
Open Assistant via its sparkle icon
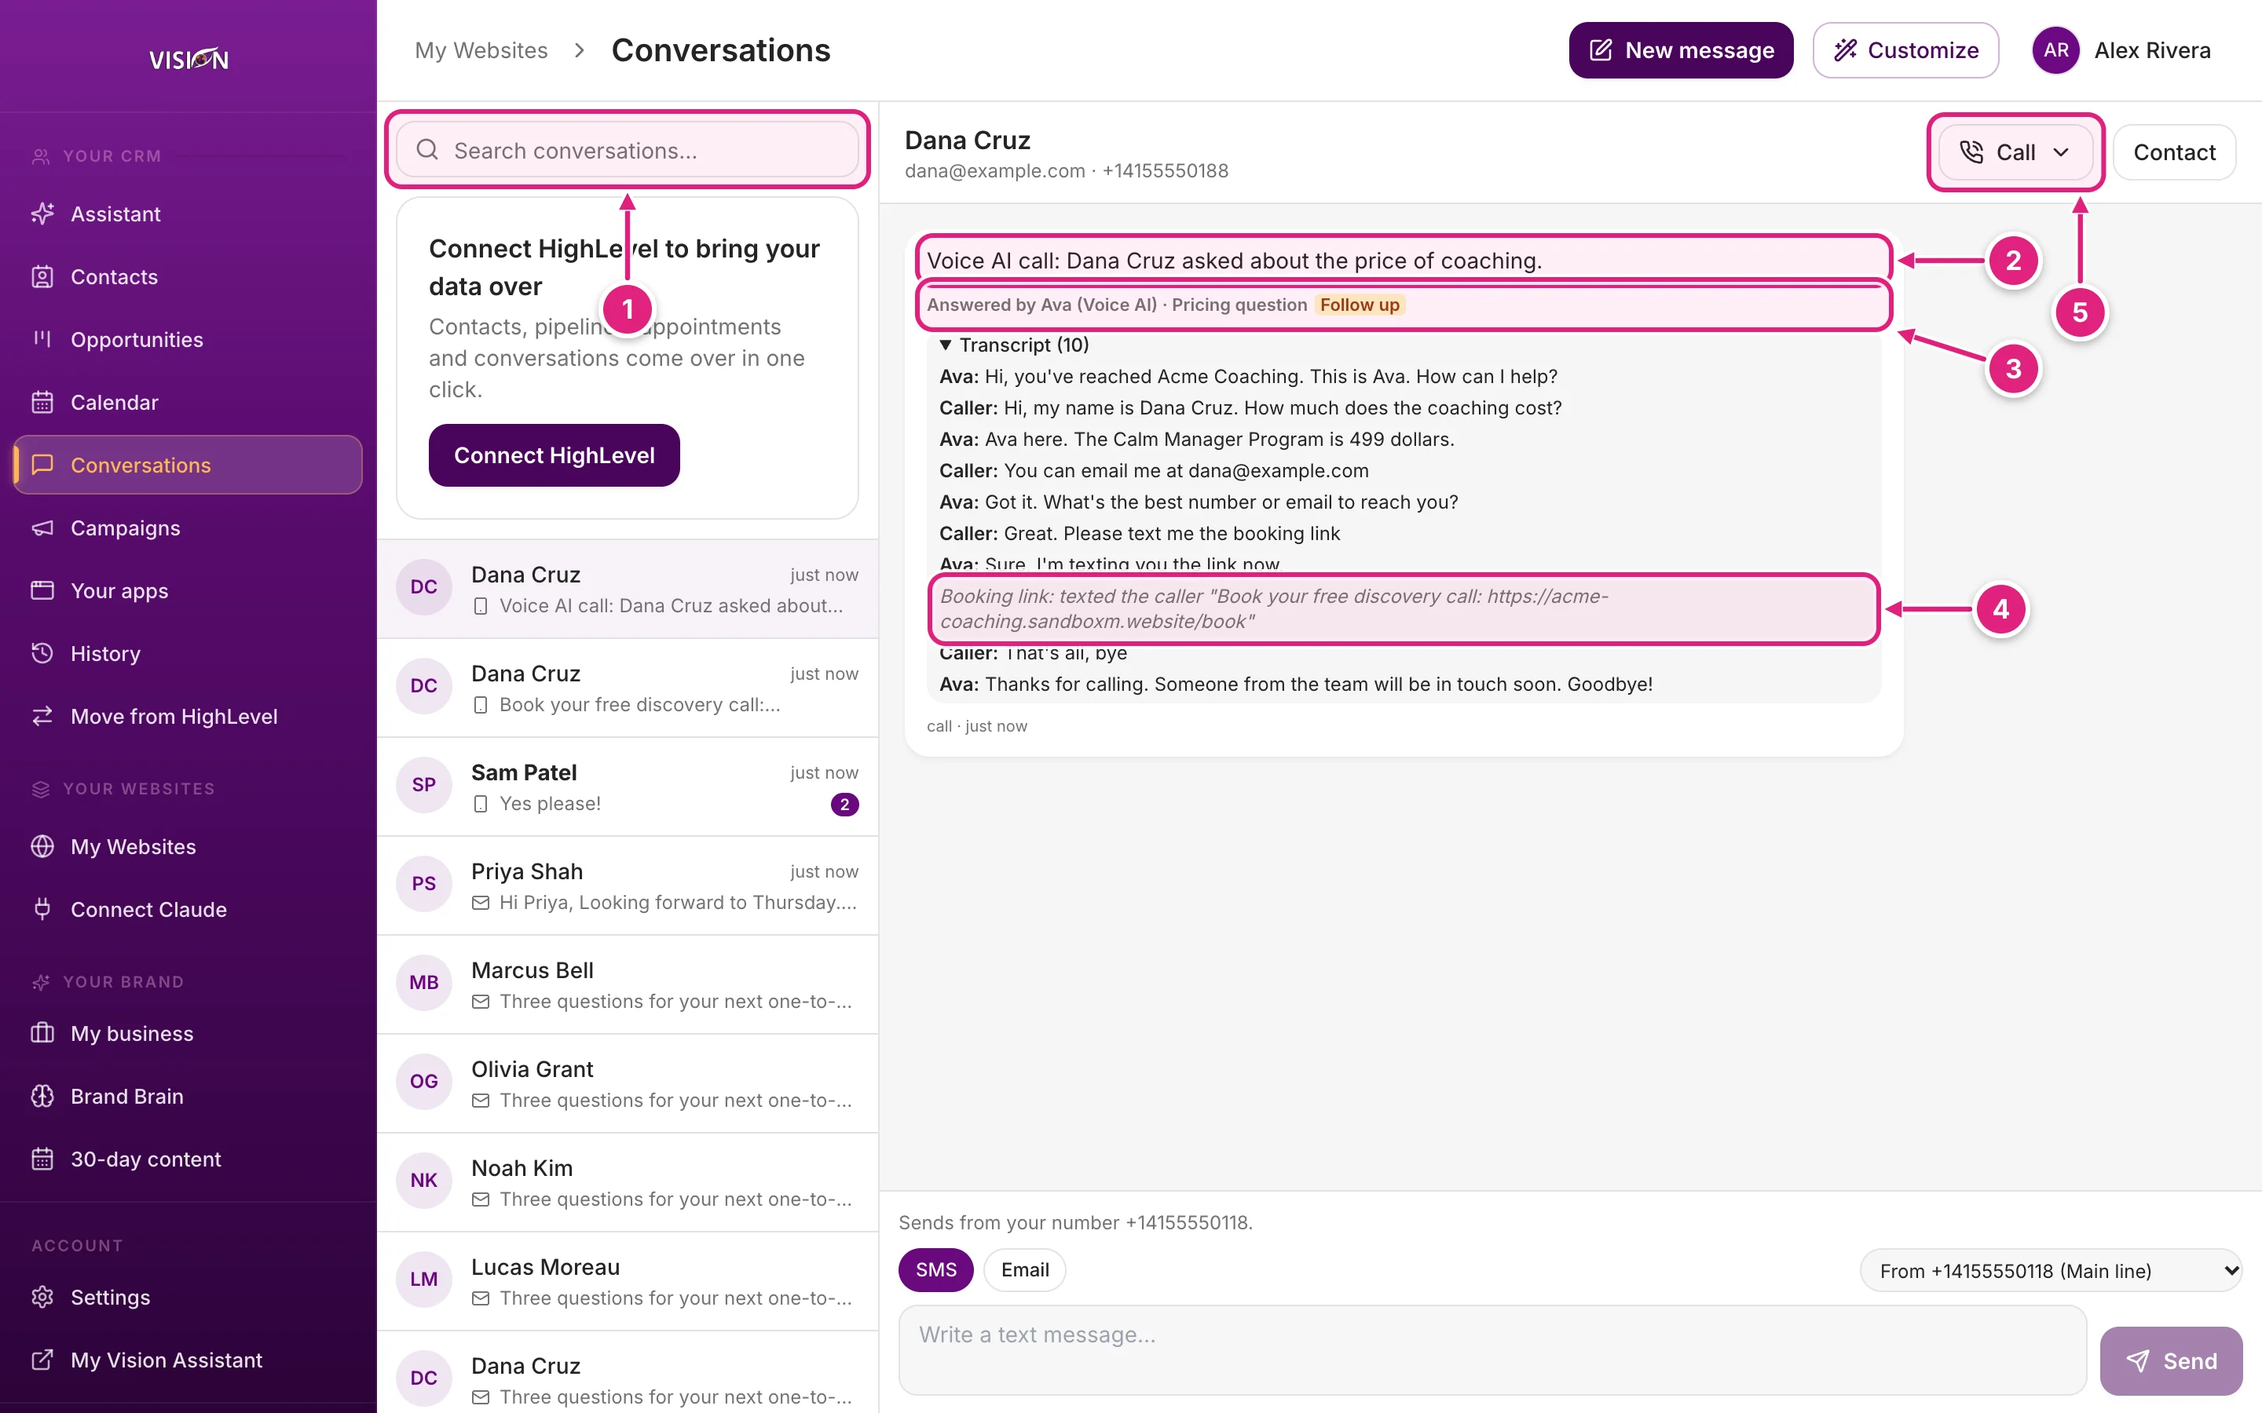(x=42, y=214)
